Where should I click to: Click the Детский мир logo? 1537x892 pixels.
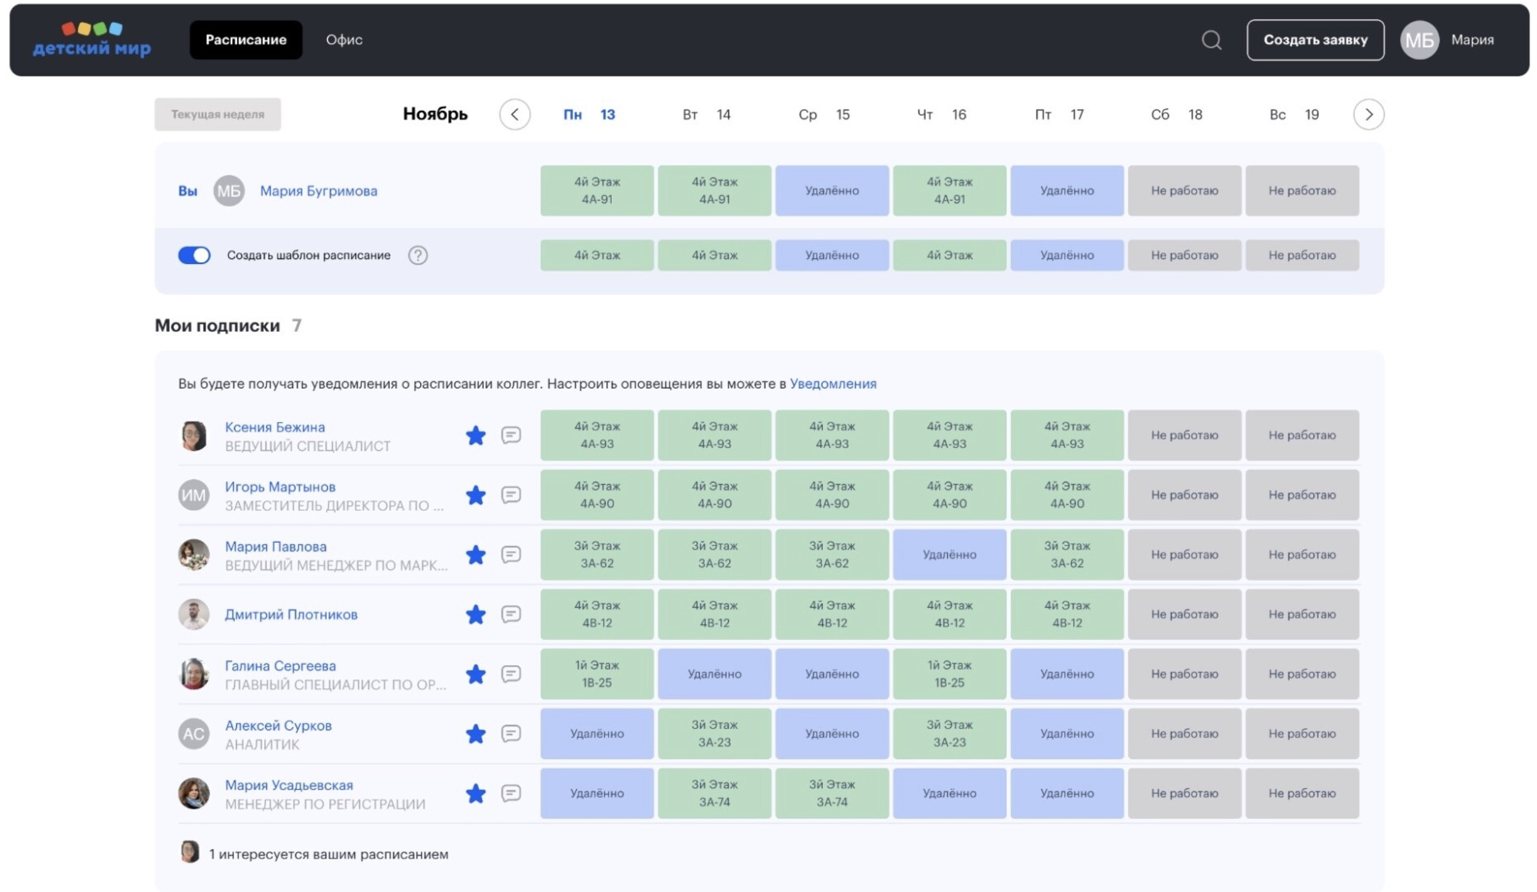tap(91, 39)
